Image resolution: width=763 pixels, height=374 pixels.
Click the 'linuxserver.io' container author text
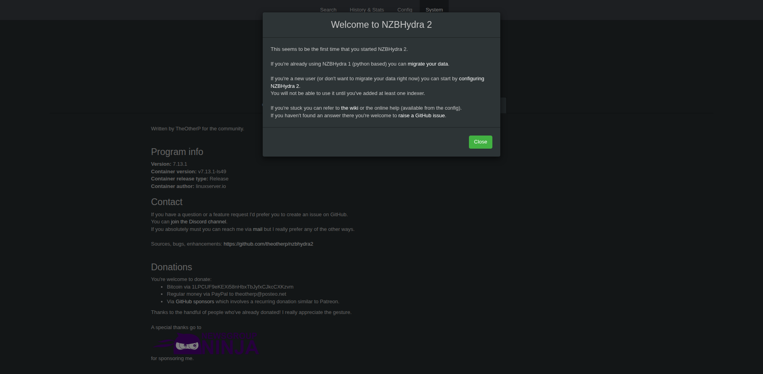pos(211,186)
